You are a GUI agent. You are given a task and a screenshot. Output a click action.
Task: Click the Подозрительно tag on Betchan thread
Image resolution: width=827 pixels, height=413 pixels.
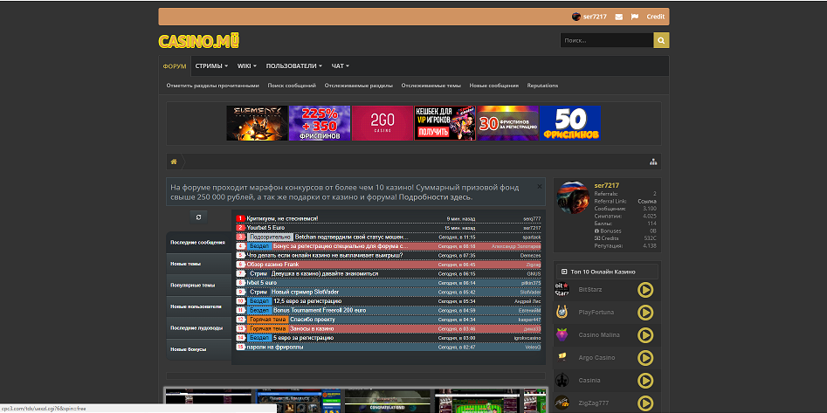(x=270, y=237)
